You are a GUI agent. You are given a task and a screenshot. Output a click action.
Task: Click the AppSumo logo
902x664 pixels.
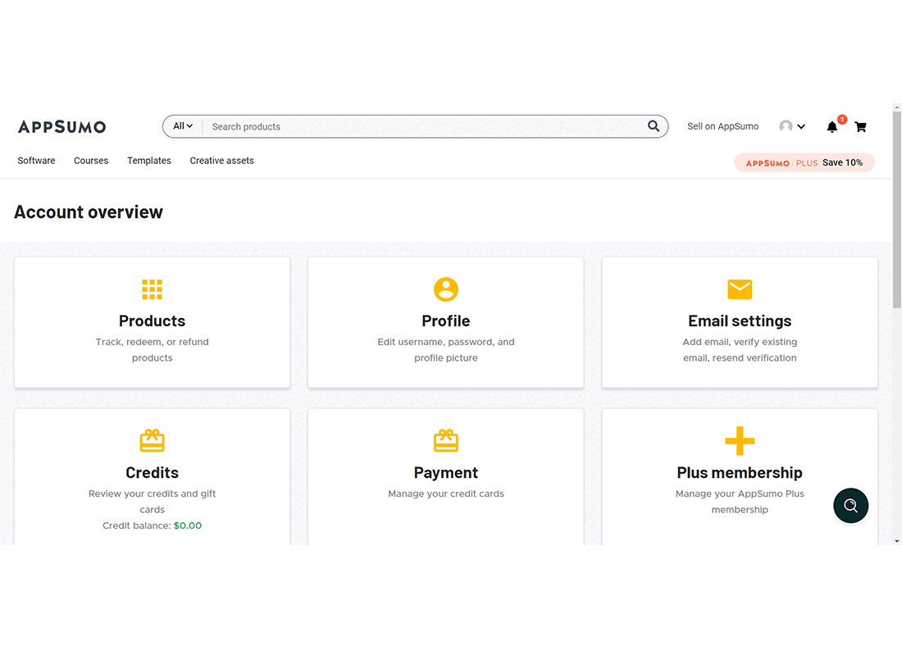point(62,126)
